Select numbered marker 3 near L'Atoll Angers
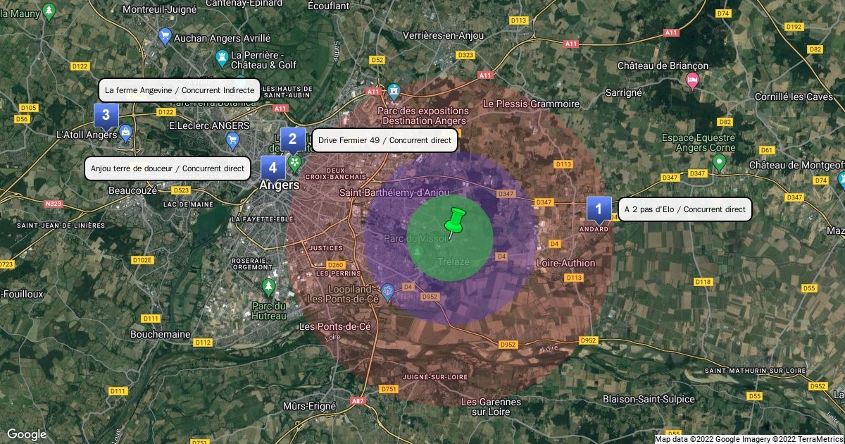Image resolution: width=845 pixels, height=444 pixels. (106, 116)
